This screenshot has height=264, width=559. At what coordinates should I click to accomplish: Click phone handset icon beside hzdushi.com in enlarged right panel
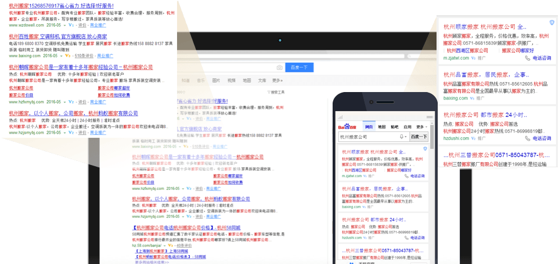coord(528,138)
